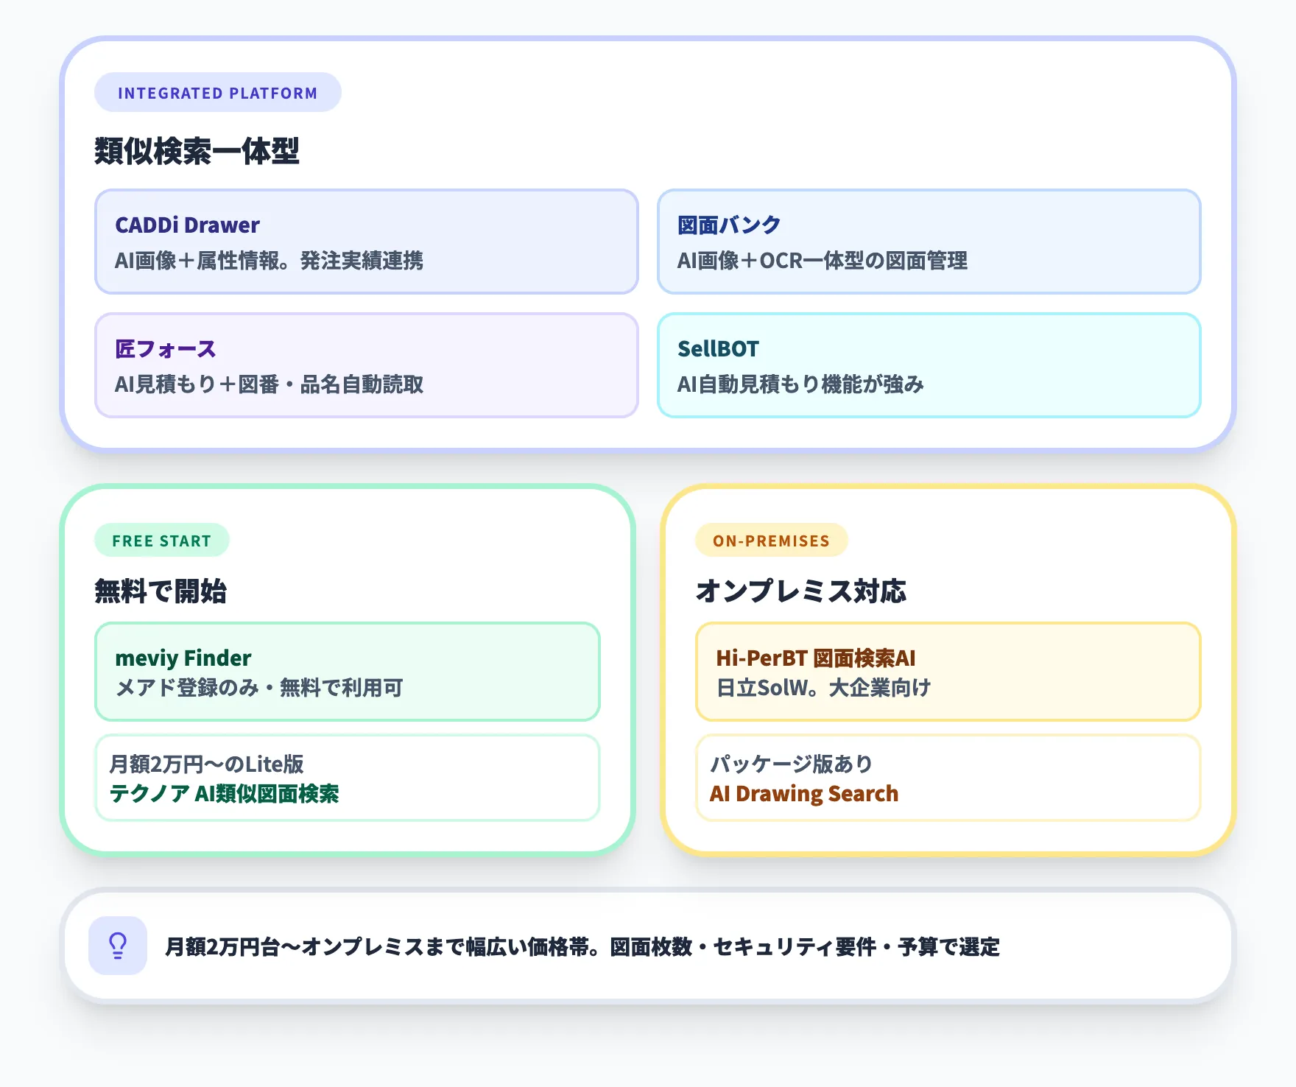Select the CADDi Drawer card

pyautogui.click(x=366, y=242)
